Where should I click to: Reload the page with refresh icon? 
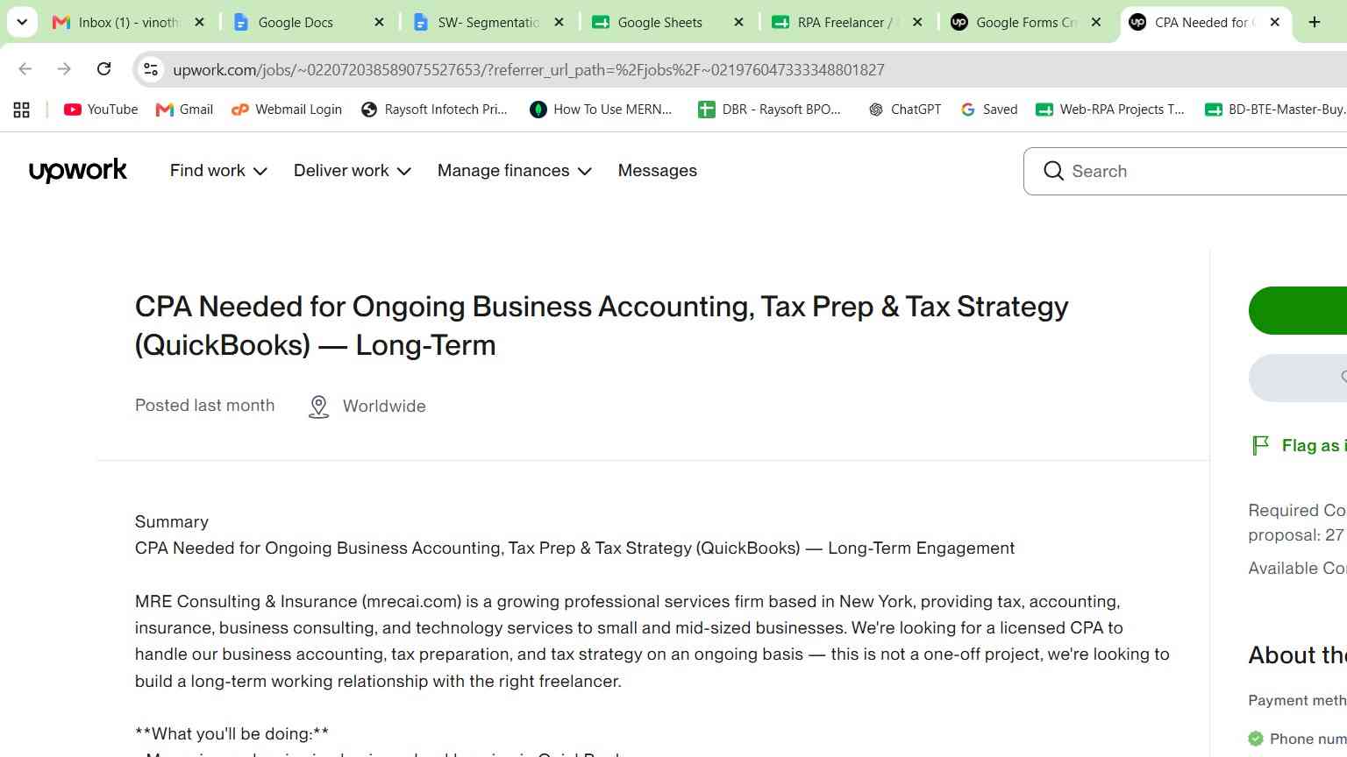click(103, 69)
